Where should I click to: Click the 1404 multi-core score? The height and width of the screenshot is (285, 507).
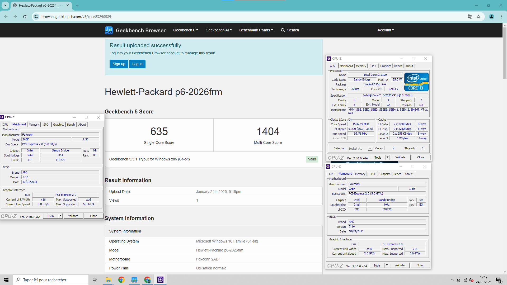click(x=268, y=131)
